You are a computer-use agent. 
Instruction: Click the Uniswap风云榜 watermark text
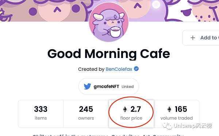[193, 126]
